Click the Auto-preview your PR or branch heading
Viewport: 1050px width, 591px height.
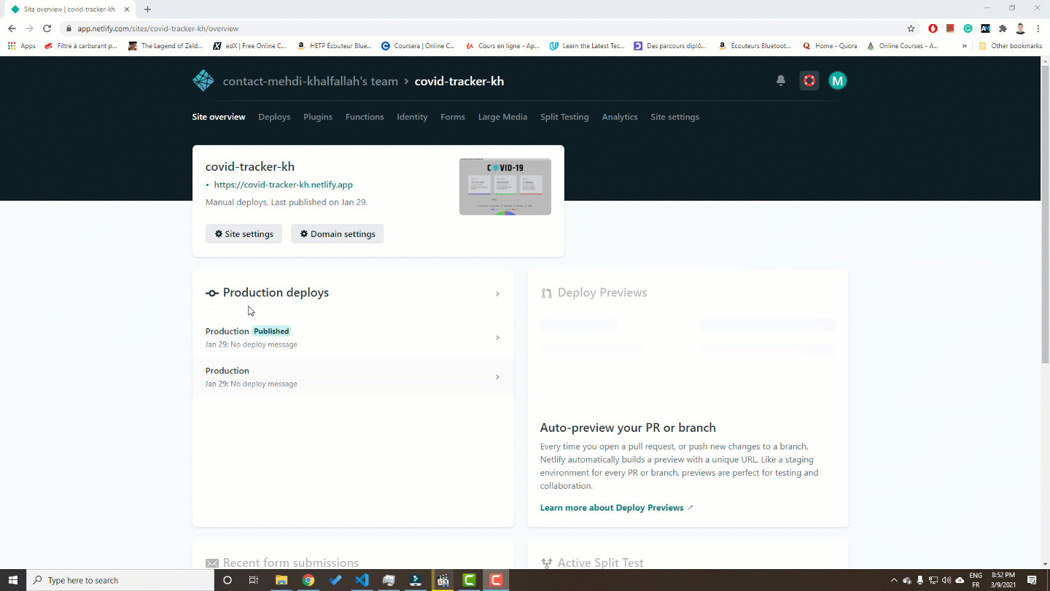click(x=628, y=428)
